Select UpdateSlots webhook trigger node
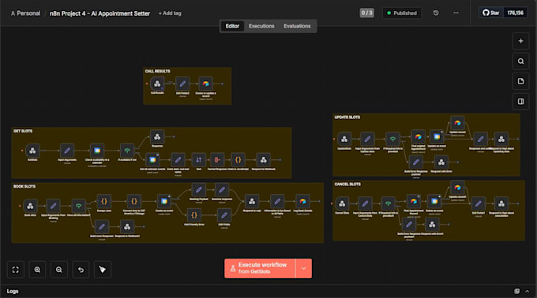The height and width of the screenshot is (298, 537). 344,139
